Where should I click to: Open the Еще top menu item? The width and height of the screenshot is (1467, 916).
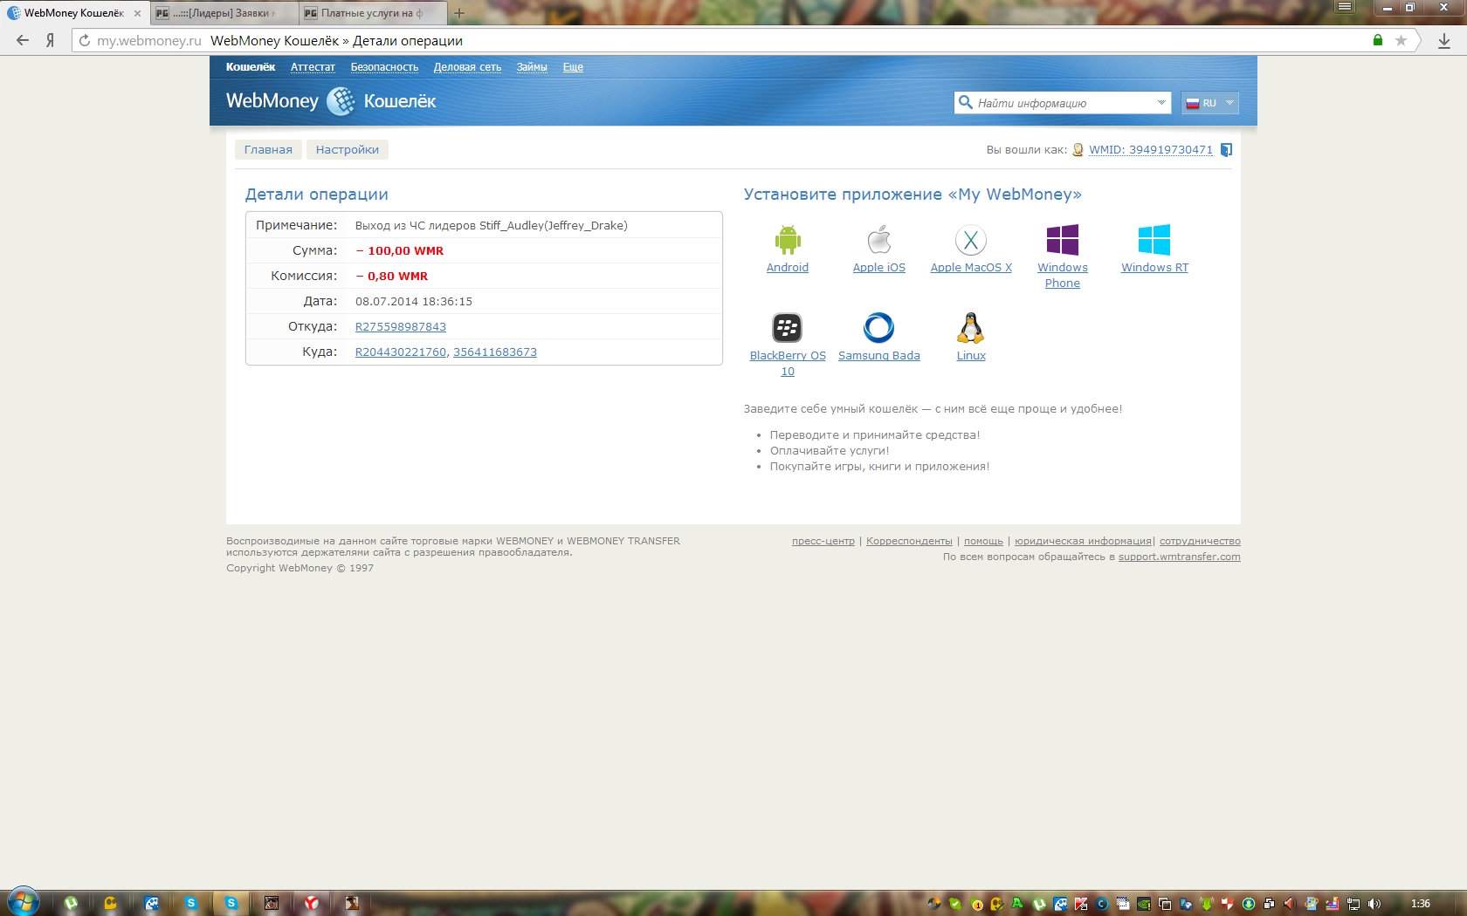tap(573, 67)
